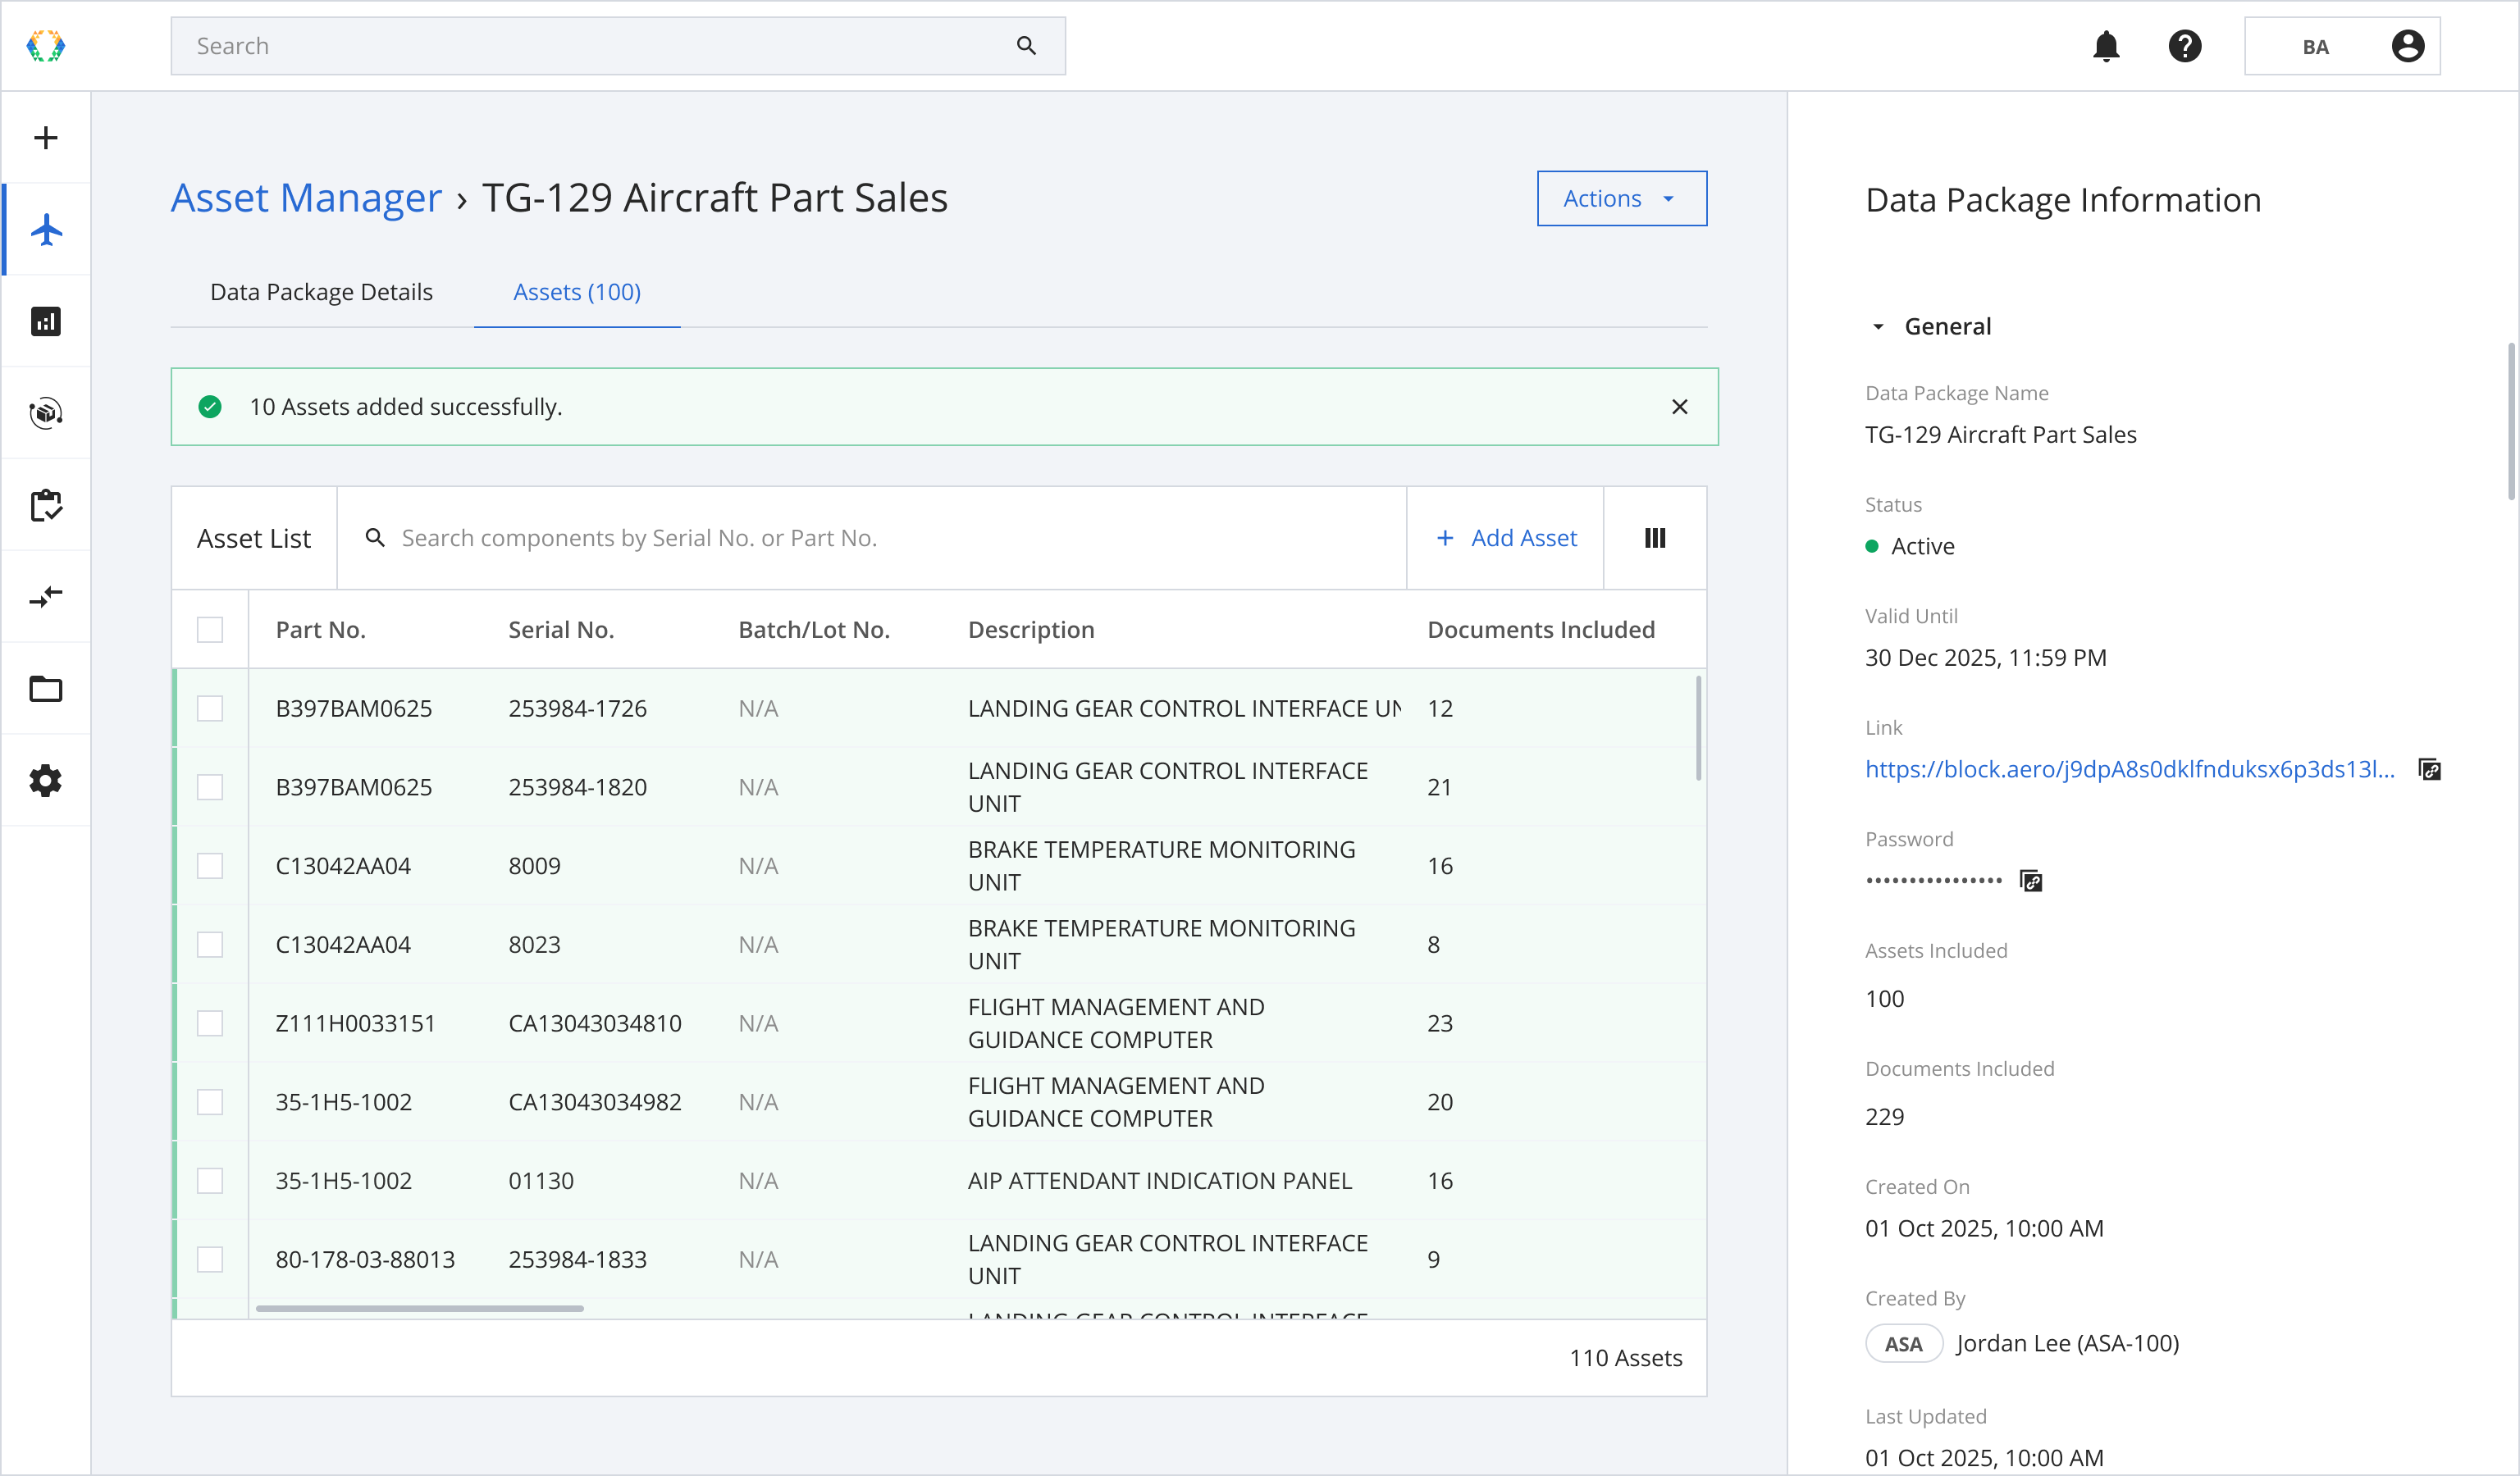Tick checkbox for serial CA13043034810
Screen dimensions: 2520x1476
(210, 1023)
